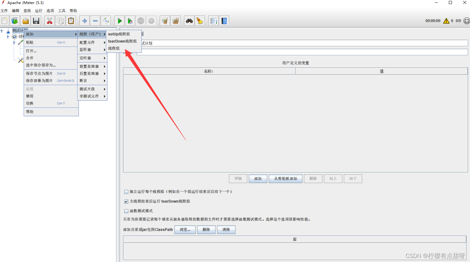The image size is (470, 262).
Task: Click the Clear broom icon
Action: coord(165,21)
